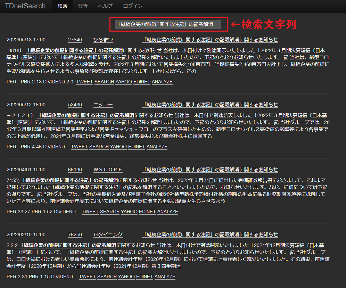Viewport: 346px width, 288px height.
Task: Open stock code 27640 link
Action: pyautogui.click(x=75, y=40)
